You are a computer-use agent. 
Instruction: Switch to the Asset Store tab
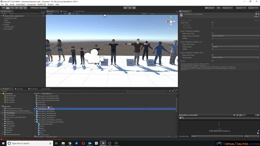click(80, 11)
